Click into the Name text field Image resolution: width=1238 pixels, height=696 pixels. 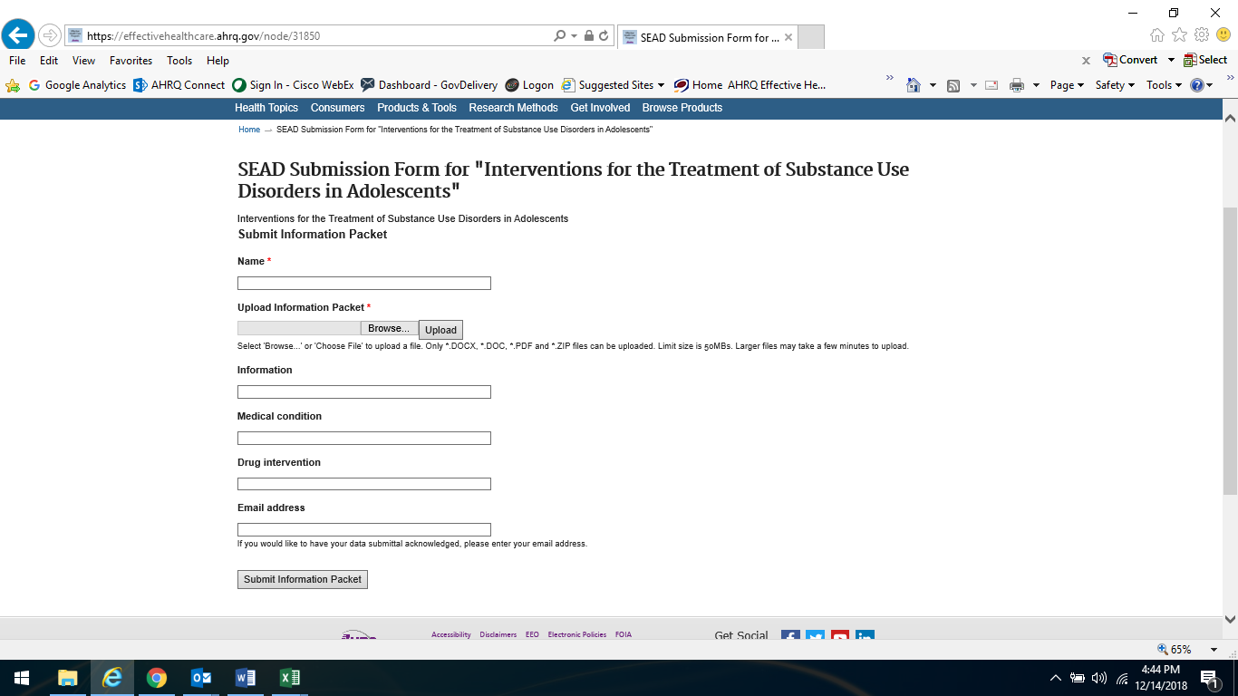tap(363, 284)
